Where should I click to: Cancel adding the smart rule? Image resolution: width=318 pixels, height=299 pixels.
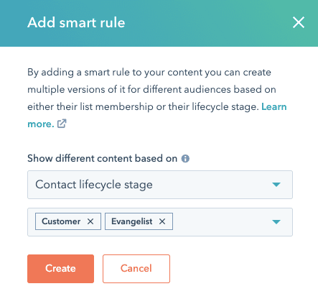[x=136, y=269]
